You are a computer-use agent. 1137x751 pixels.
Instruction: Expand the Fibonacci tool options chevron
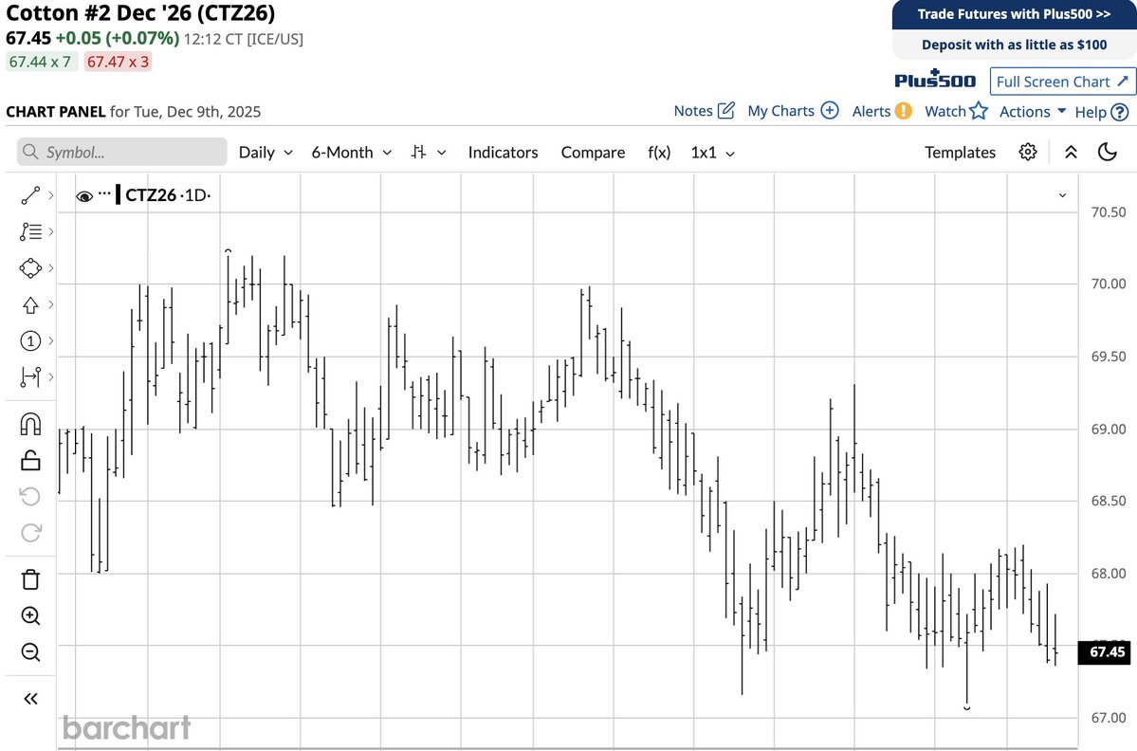coord(51,231)
